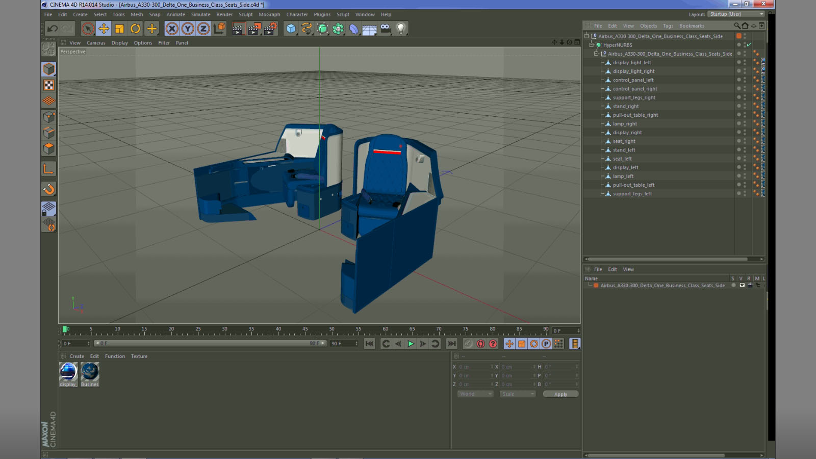The width and height of the screenshot is (816, 459).
Task: Open Render Settings
Action: pyautogui.click(x=270, y=29)
